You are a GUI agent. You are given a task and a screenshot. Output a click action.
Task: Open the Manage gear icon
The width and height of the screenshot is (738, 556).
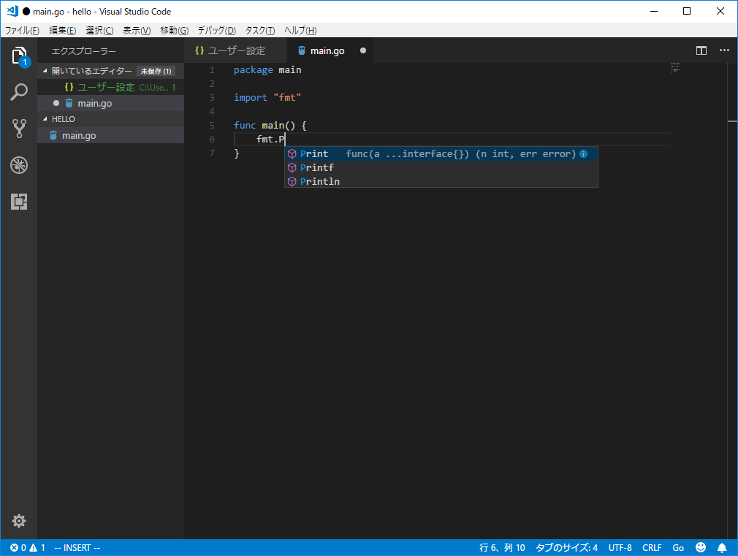[x=19, y=521]
